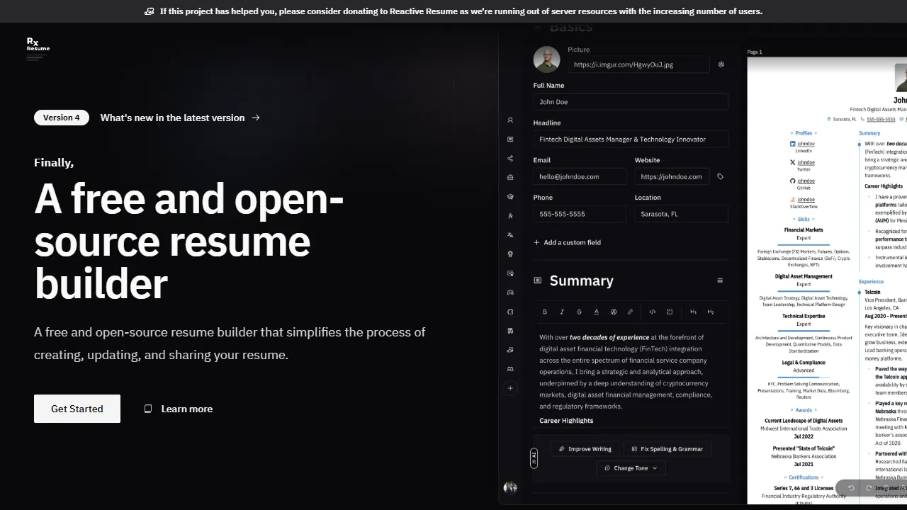Click the insert link icon in editor

tap(630, 312)
